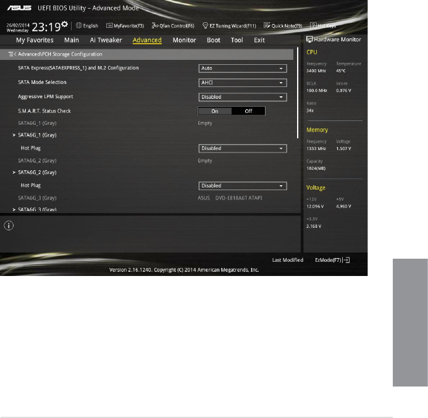Click the 3400 MHz CPU frequency value
The width and height of the screenshot is (428, 418).
[316, 71]
